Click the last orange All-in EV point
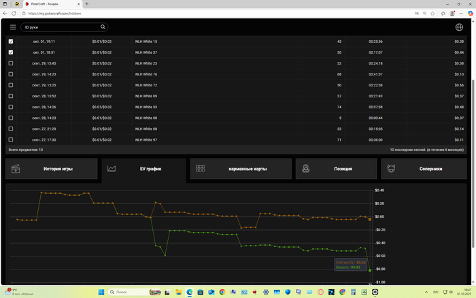Viewport: 476px width, 298px height. pos(370,219)
